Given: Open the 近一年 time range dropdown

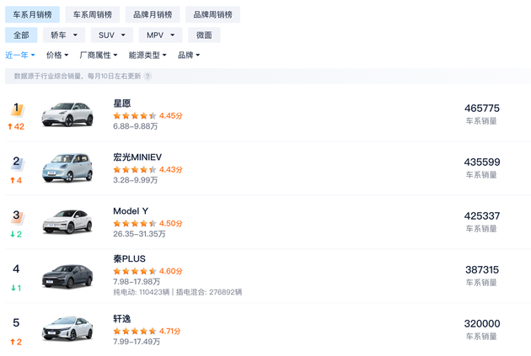Looking at the screenshot, I should click(20, 55).
